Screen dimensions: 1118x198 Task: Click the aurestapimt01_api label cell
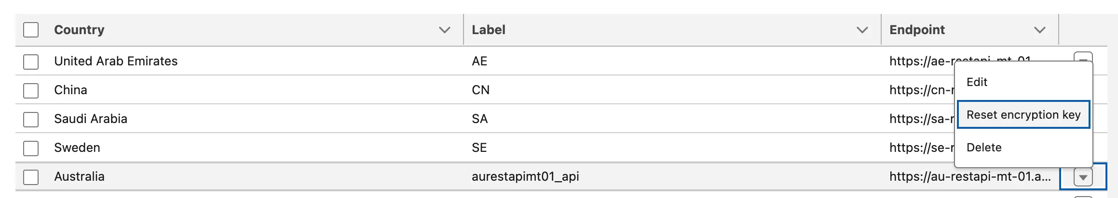pyautogui.click(x=525, y=176)
